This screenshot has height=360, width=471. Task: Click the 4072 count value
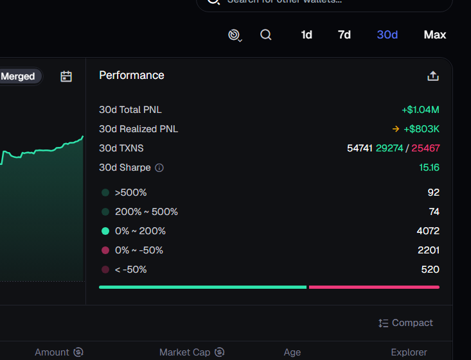428,231
